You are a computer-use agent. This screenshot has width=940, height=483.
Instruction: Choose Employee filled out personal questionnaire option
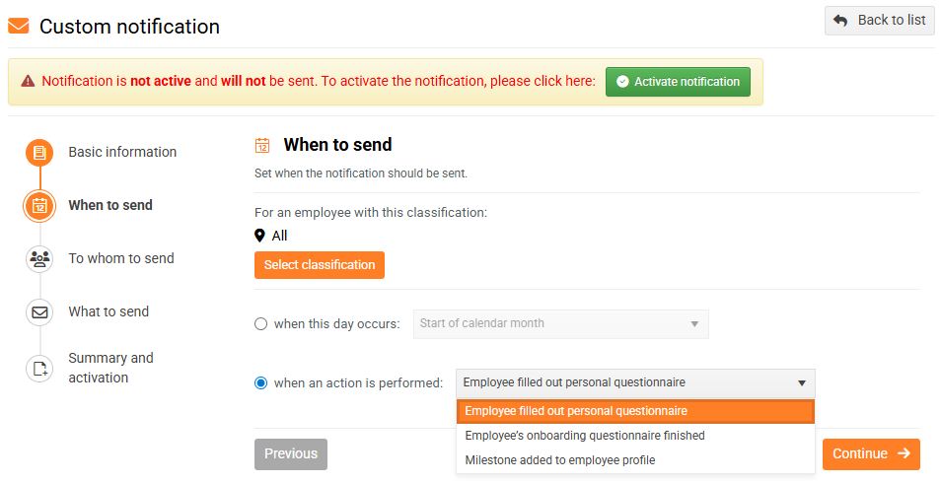pos(635,411)
